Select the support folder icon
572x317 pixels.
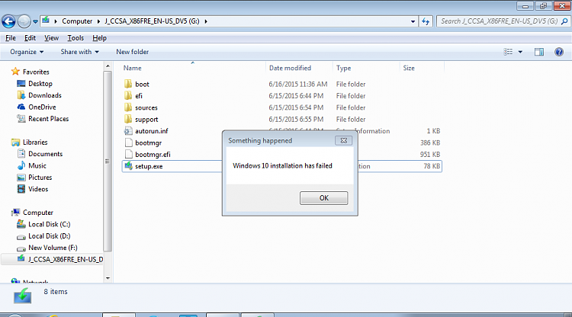(x=127, y=119)
